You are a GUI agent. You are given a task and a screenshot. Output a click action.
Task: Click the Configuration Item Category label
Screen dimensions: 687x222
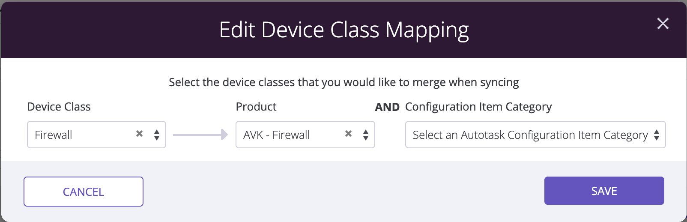click(x=478, y=107)
